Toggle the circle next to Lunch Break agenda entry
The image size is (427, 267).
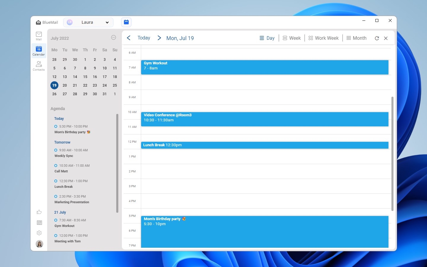[56, 181]
